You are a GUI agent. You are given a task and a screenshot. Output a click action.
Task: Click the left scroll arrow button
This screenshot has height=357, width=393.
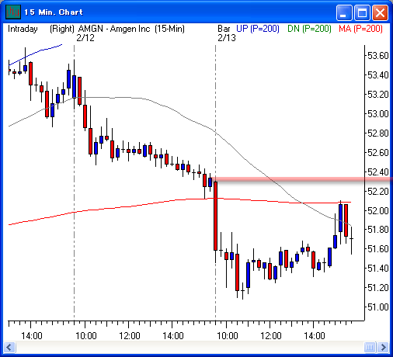10,347
